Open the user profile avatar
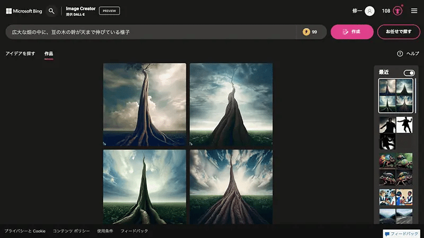The height and width of the screenshot is (238, 424). (x=369, y=11)
